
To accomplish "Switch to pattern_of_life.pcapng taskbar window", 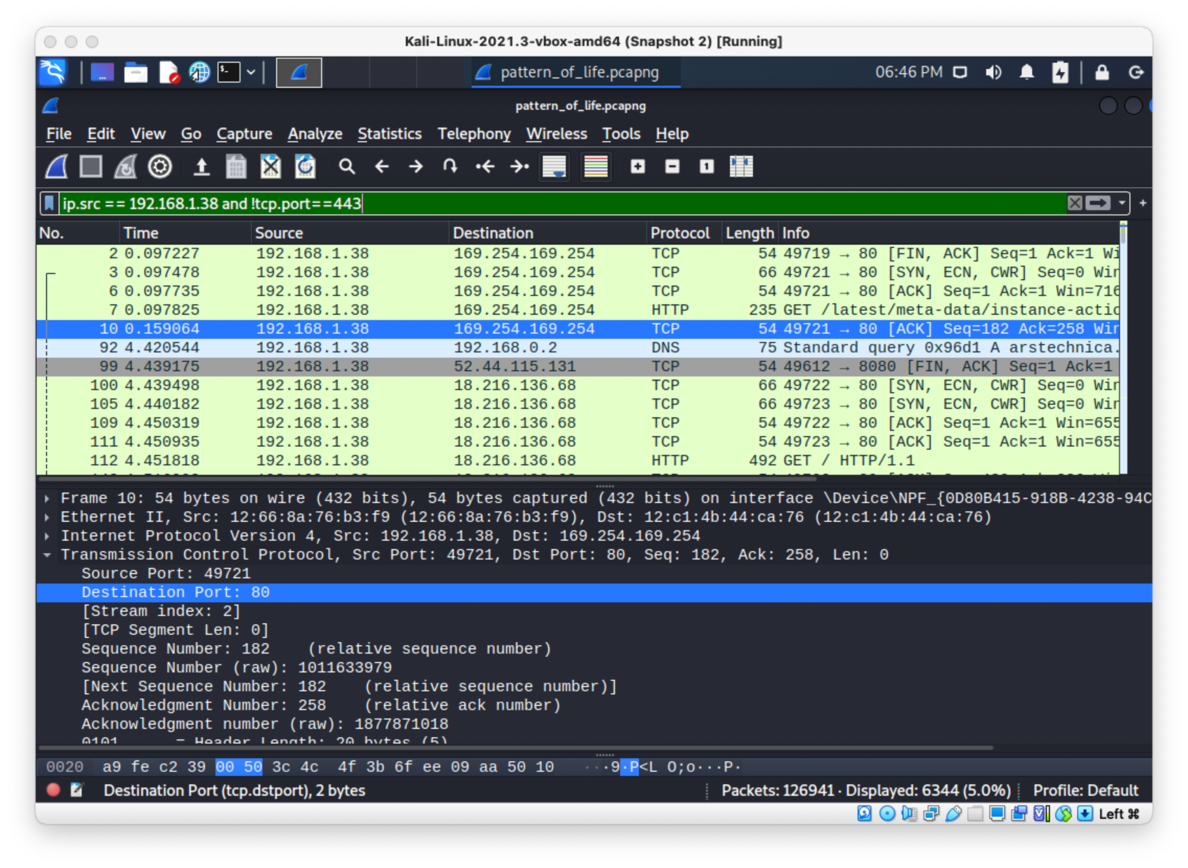I will click(x=576, y=72).
